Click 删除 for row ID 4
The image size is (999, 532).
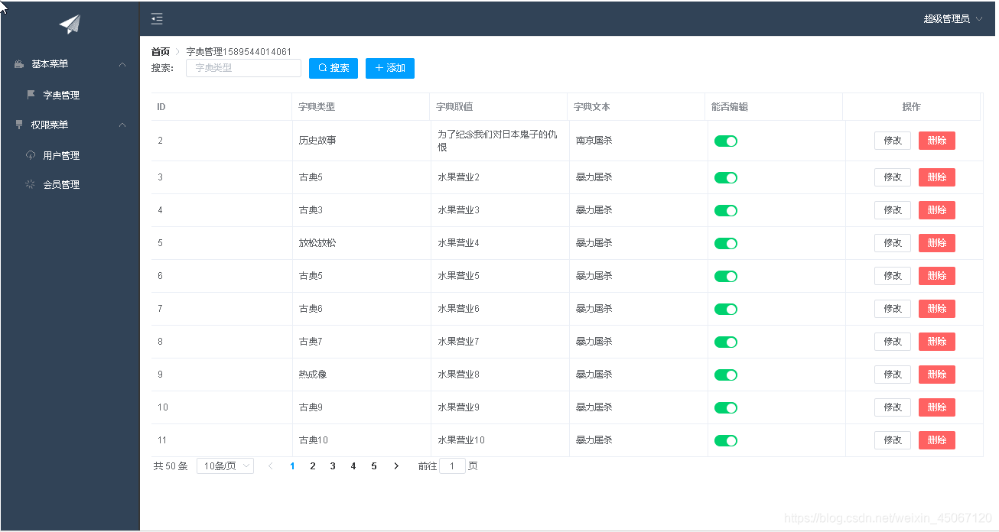(937, 210)
